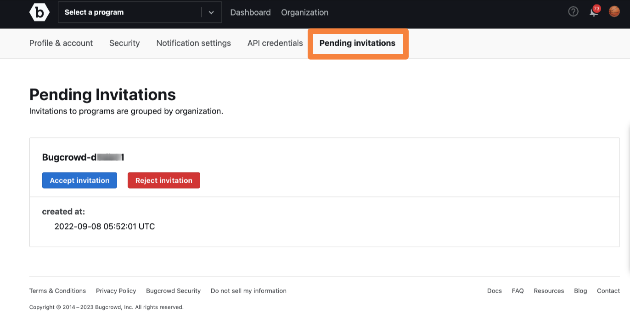Click the invitations grouped by organization text
The width and height of the screenshot is (630, 311).
pos(126,111)
